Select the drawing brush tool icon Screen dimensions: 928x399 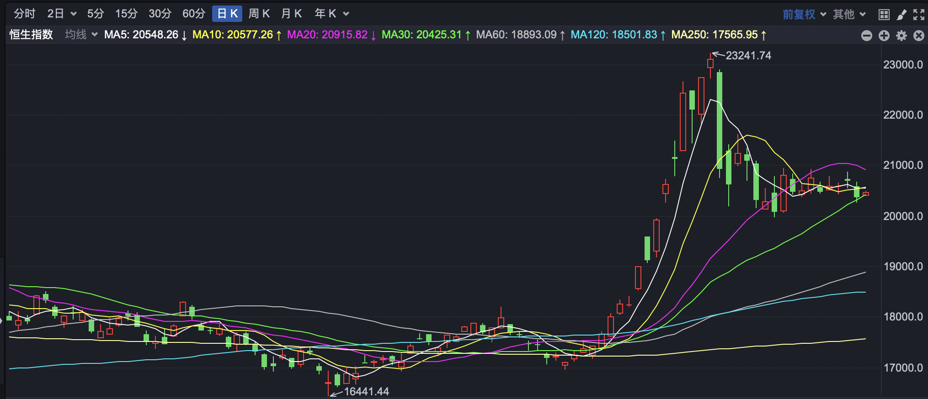(901, 15)
